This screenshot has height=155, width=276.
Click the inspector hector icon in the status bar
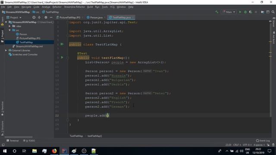click(x=273, y=145)
